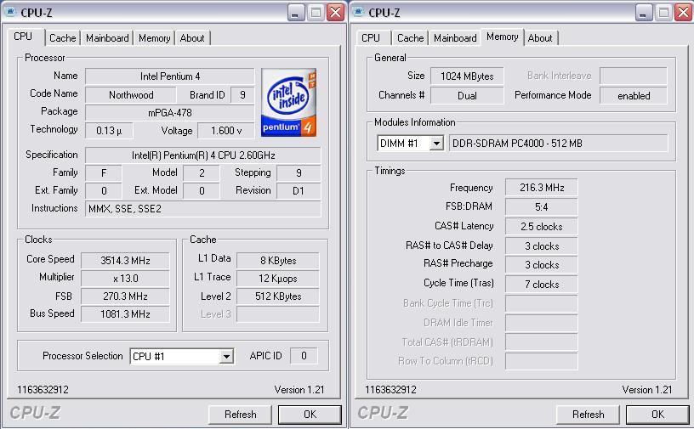Click the memory Frequency value 216.3 MHz

[541, 188]
